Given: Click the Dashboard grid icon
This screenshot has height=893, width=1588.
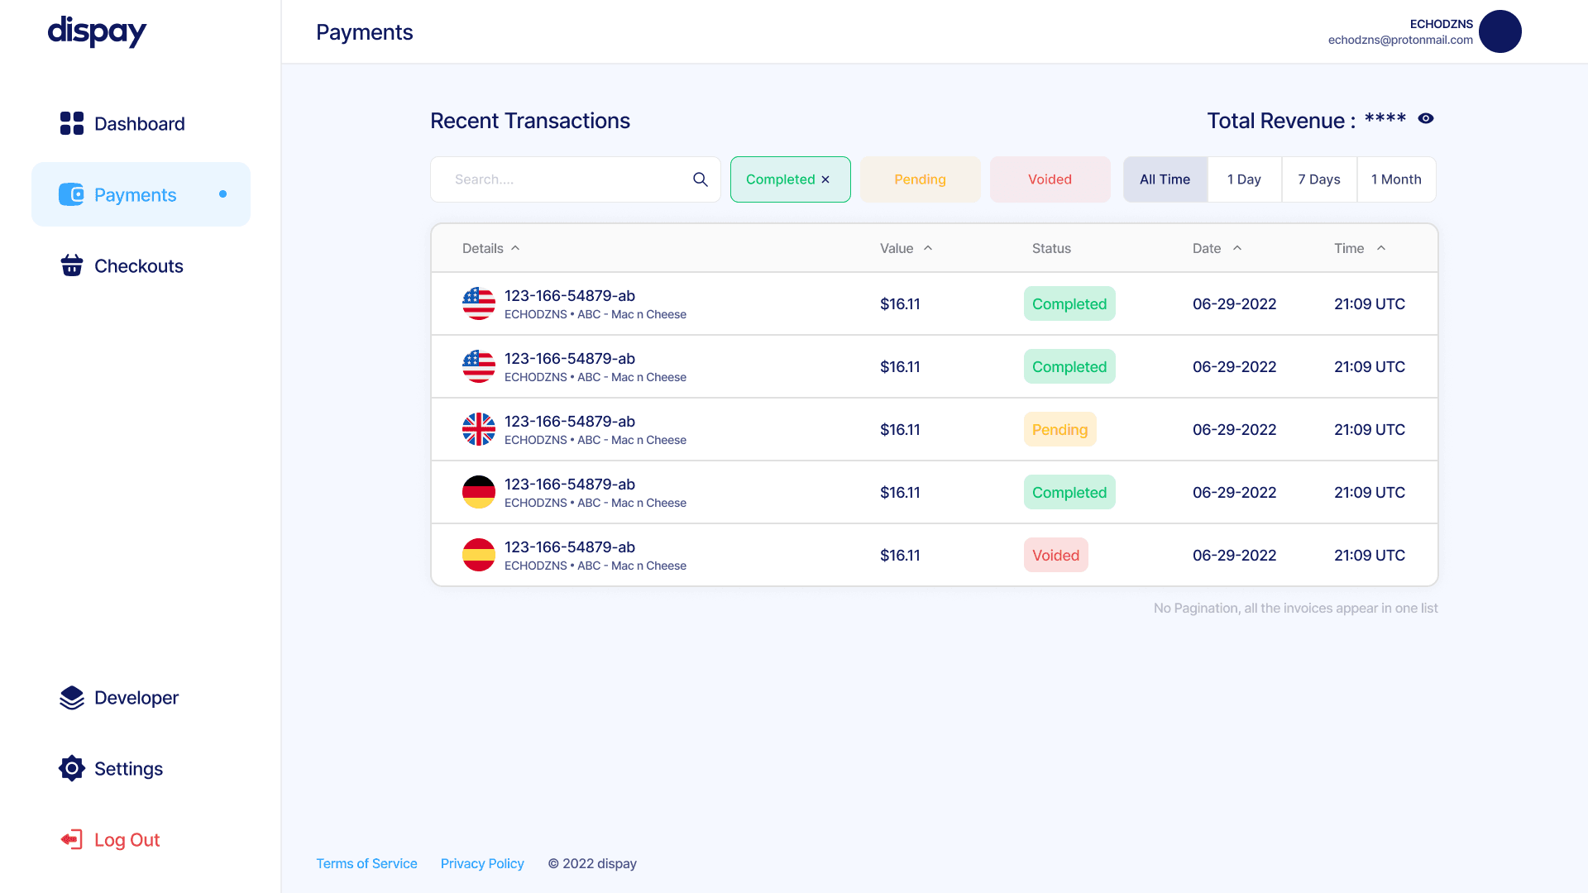Looking at the screenshot, I should [72, 123].
